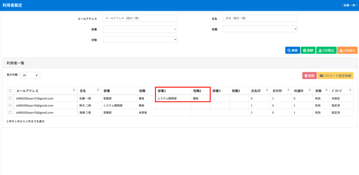Click the 検索 search button
The height and width of the screenshot is (175, 359).
tap(292, 51)
